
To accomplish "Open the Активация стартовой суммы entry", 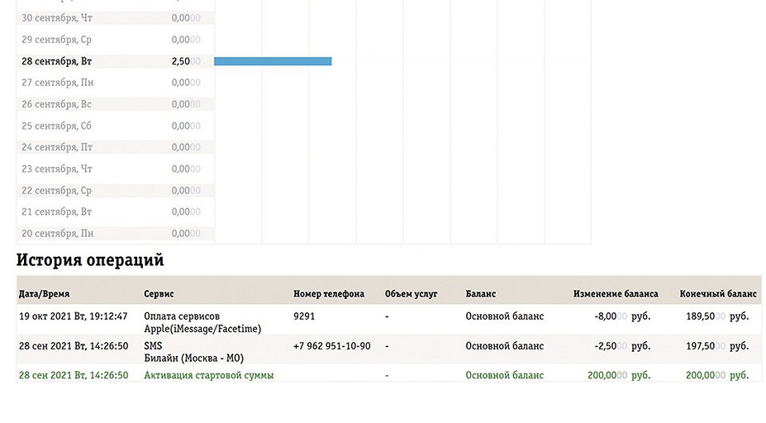I will coord(208,375).
